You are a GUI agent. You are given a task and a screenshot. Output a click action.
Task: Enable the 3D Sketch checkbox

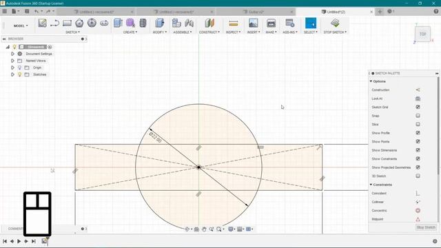pos(418,176)
